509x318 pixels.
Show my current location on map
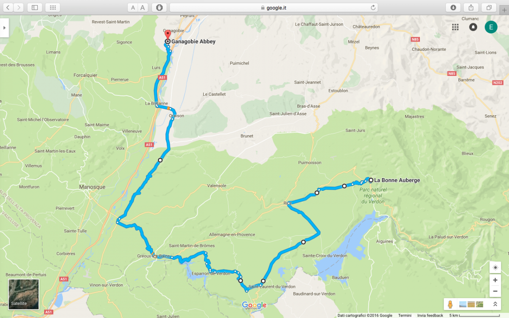click(495, 268)
